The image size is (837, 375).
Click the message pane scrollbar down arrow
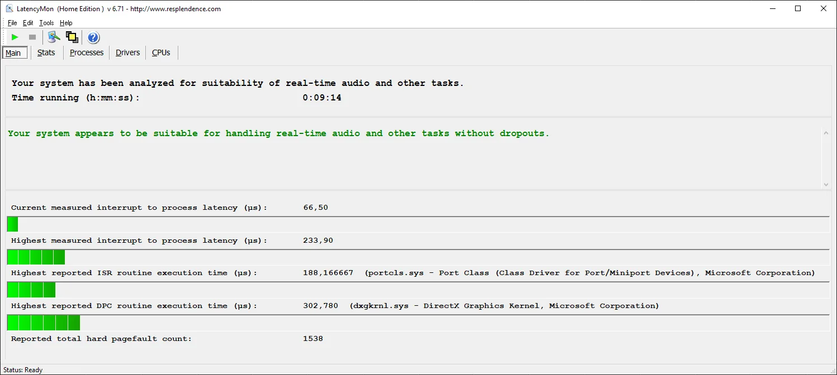point(826,184)
